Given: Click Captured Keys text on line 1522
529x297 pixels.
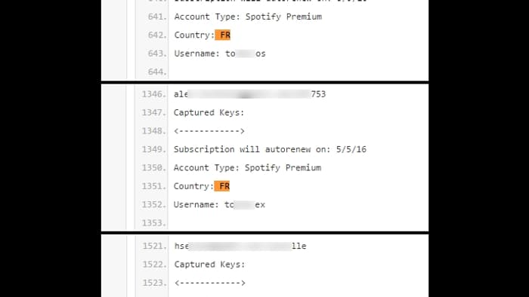Looking at the screenshot, I should tap(209, 265).
